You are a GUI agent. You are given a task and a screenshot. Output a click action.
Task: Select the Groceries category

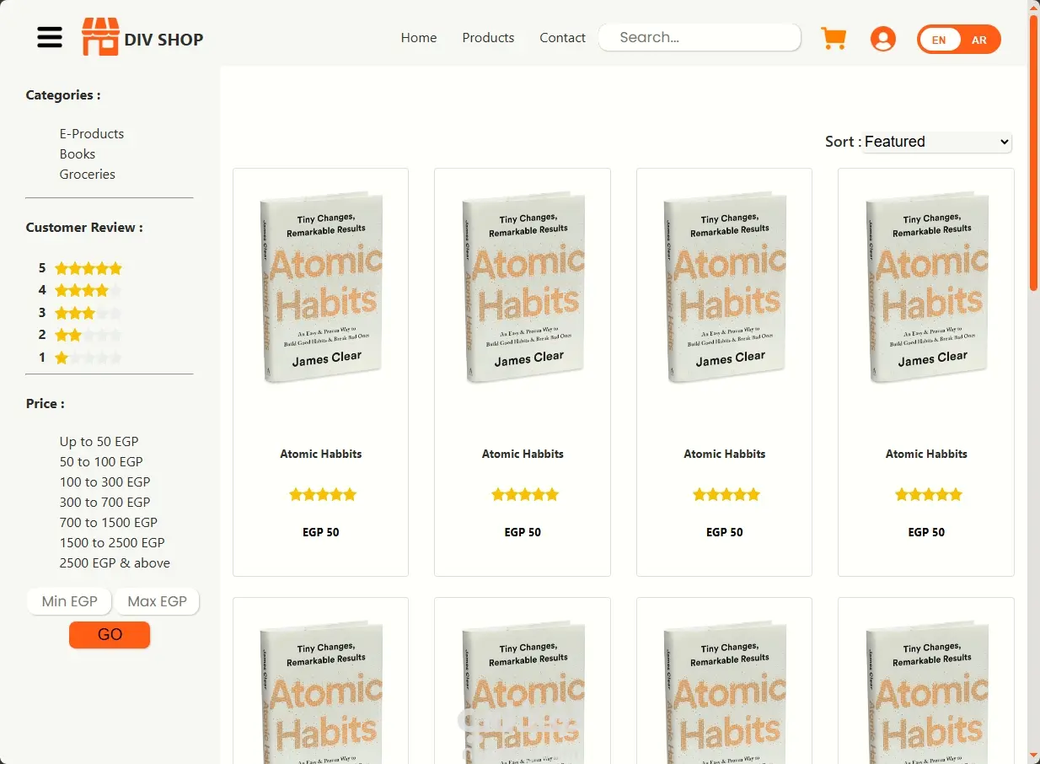point(88,174)
